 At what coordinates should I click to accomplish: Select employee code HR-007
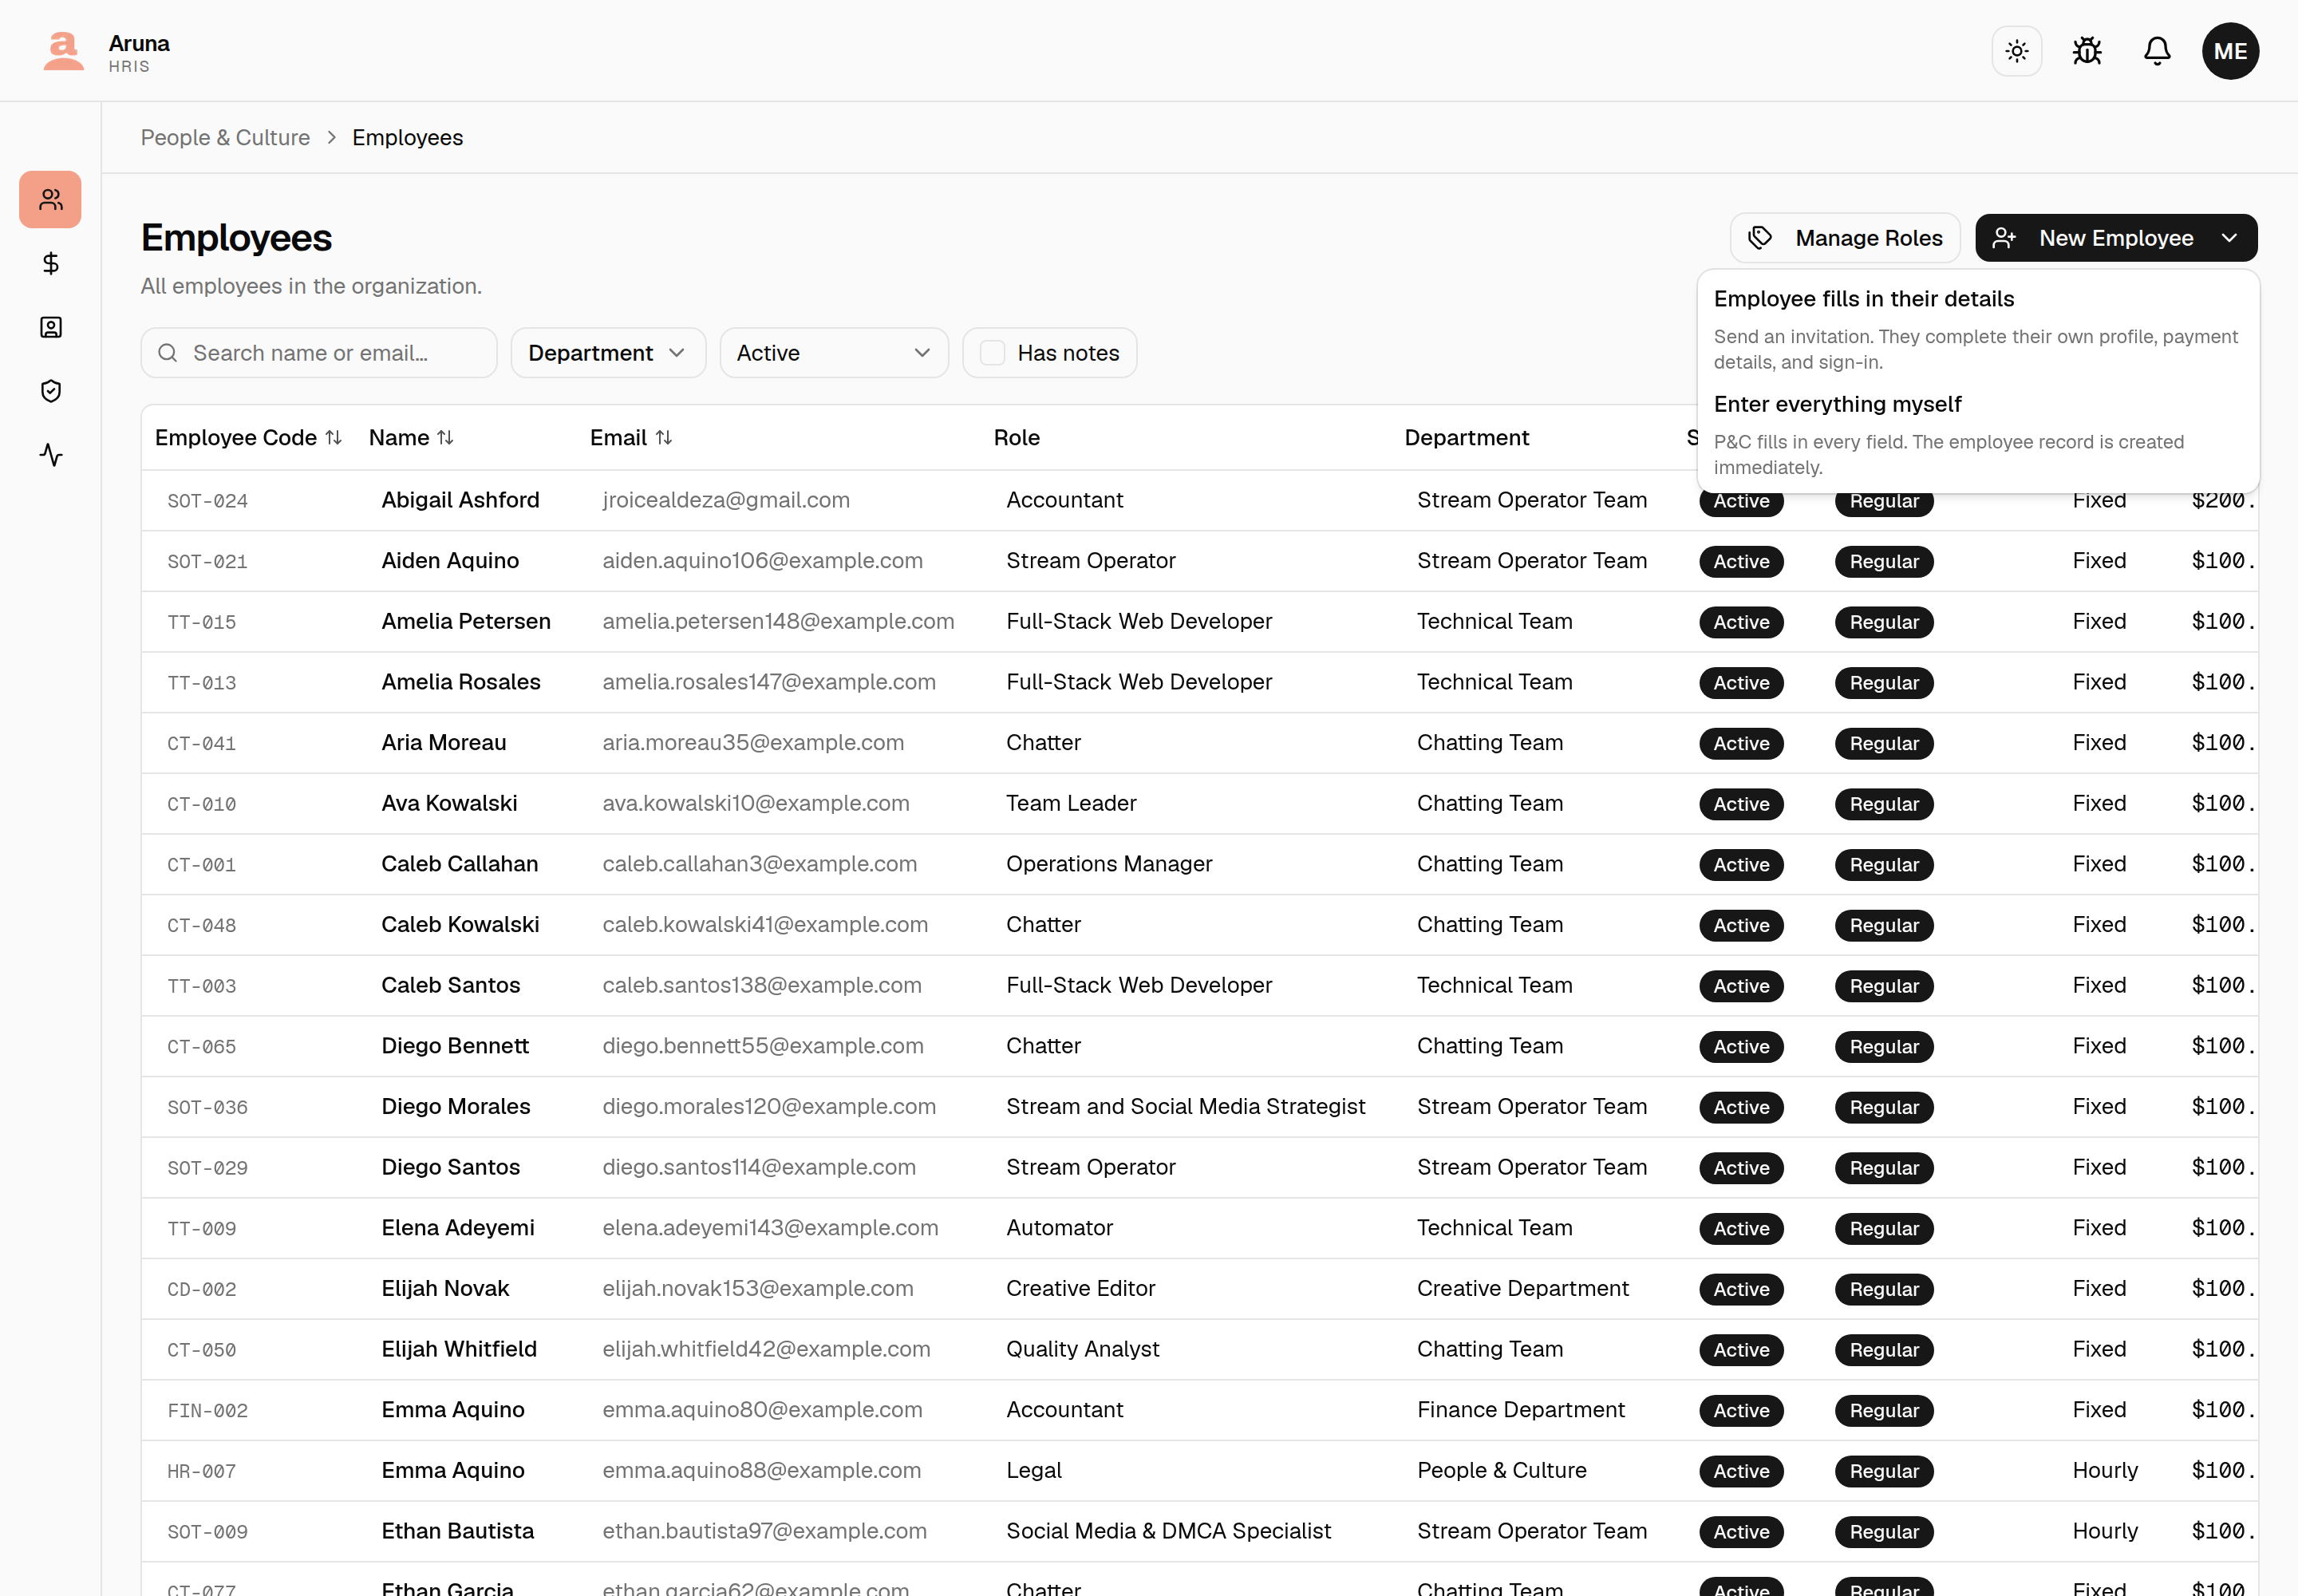coord(202,1472)
